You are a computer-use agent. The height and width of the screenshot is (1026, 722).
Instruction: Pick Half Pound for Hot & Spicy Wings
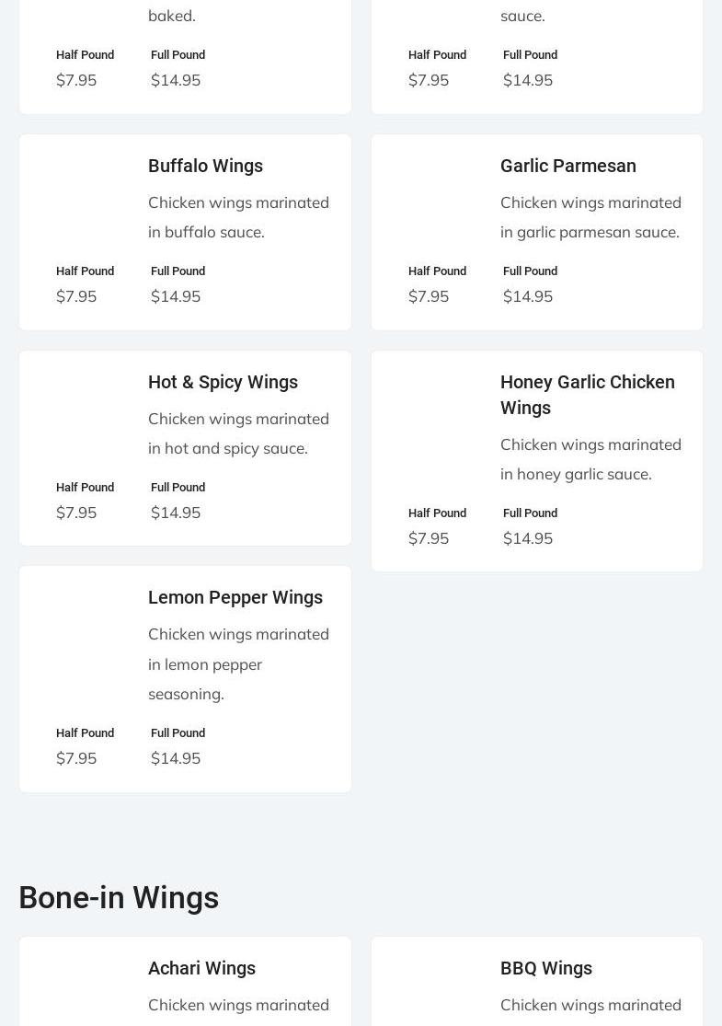pyautogui.click(x=76, y=512)
